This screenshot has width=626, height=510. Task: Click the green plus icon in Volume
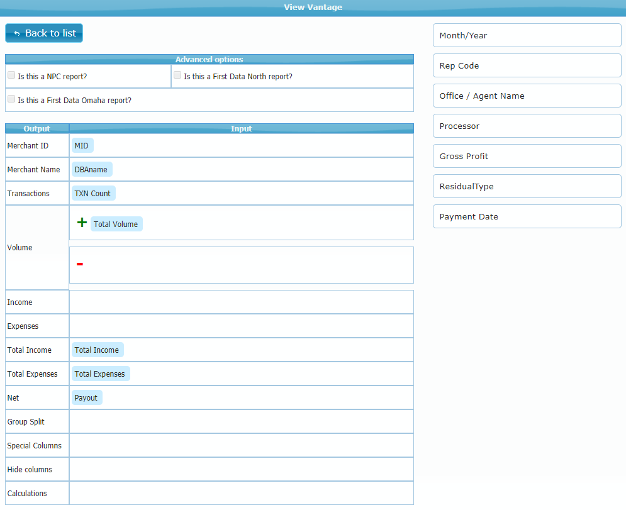tap(82, 223)
